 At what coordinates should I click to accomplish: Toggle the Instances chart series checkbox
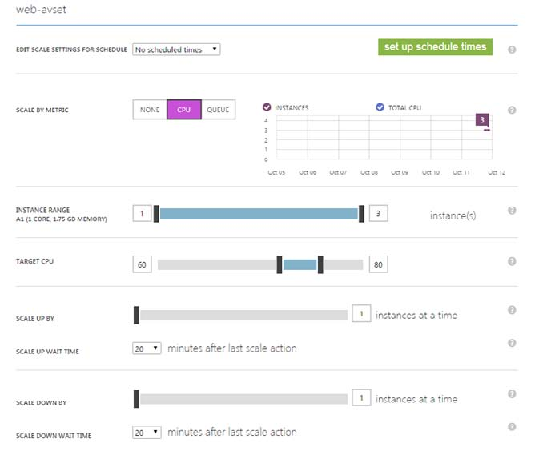[x=267, y=107]
